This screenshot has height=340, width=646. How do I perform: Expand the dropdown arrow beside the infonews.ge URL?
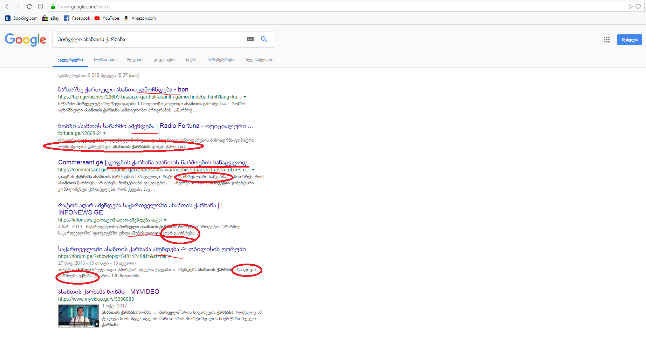165,220
